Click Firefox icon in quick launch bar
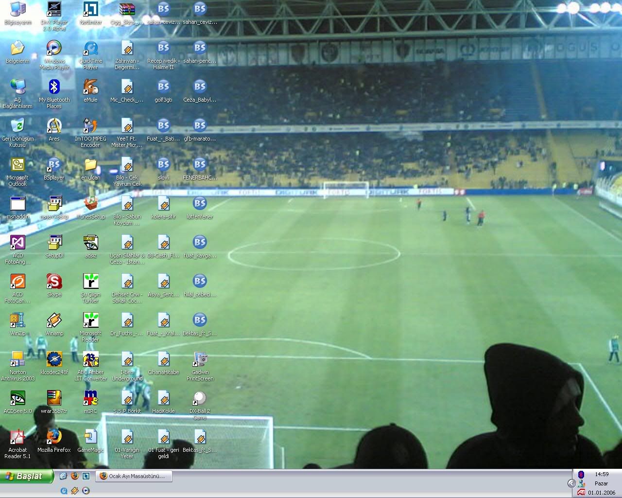The image size is (622, 498). click(75, 476)
